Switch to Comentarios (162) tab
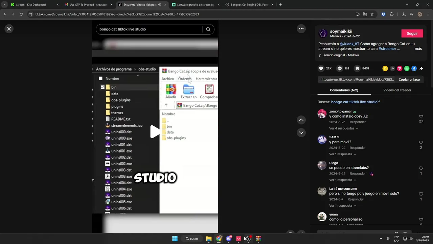This screenshot has width=433, height=244. point(344,90)
